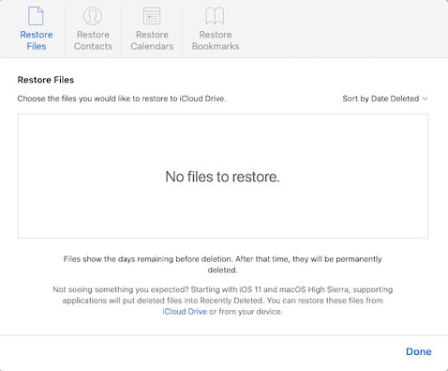Image resolution: width=448 pixels, height=371 pixels.
Task: Follow the iCloud Drive link
Action: point(185,312)
